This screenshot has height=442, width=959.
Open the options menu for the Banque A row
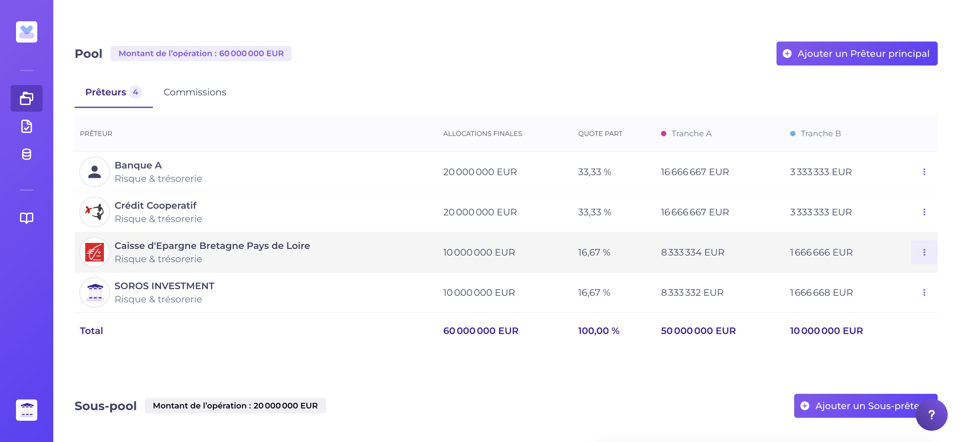tap(924, 171)
